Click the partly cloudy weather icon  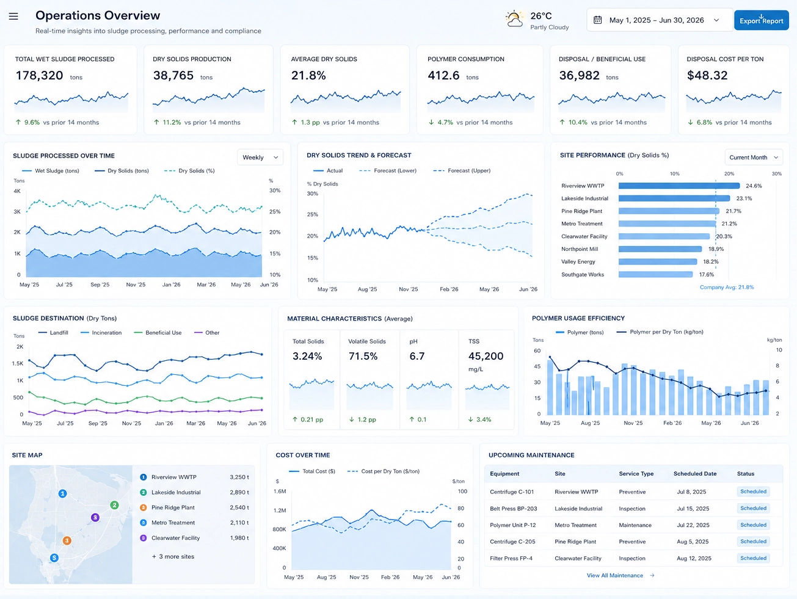pyautogui.click(x=515, y=19)
